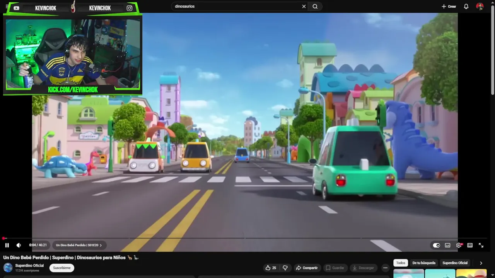Click the video title text
The height and width of the screenshot is (278, 495).
point(71,258)
